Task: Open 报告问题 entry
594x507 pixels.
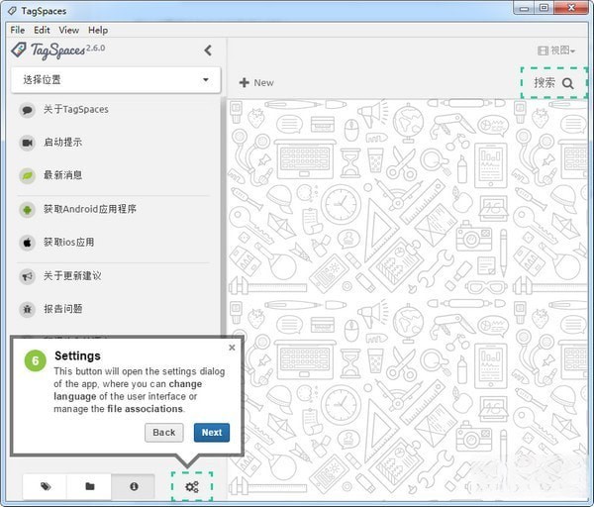Action: 63,309
